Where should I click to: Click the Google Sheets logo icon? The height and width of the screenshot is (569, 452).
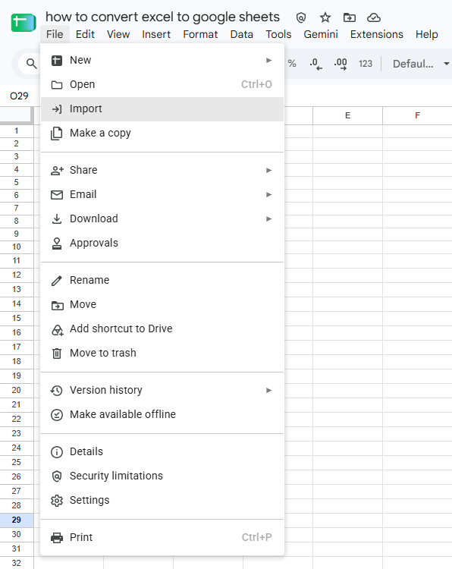(24, 23)
